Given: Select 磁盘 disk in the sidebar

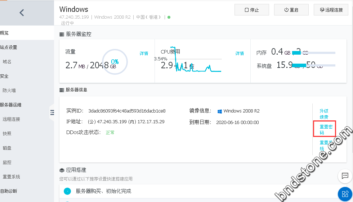Looking at the screenshot, I should pos(7,148).
